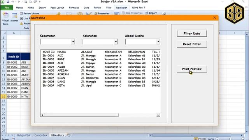Select worksheet cell containing ID-0005
This screenshot has width=249, height=140.
(14, 79)
